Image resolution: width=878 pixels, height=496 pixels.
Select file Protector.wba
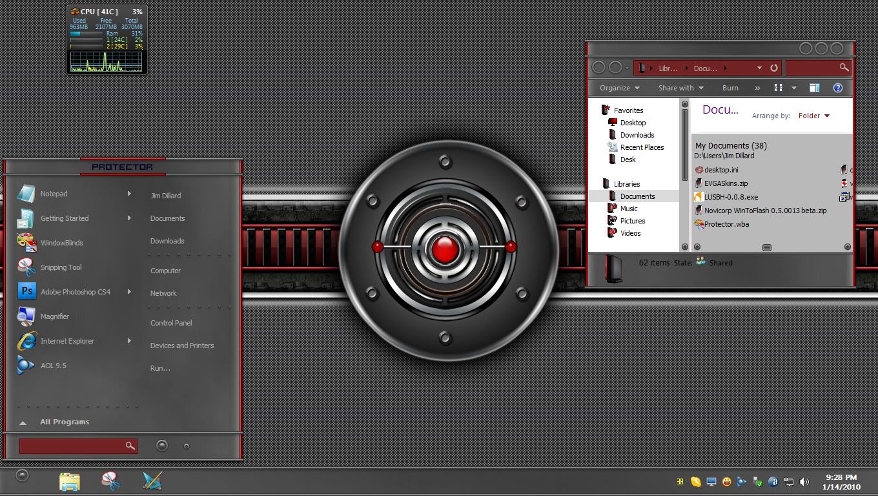tap(722, 224)
